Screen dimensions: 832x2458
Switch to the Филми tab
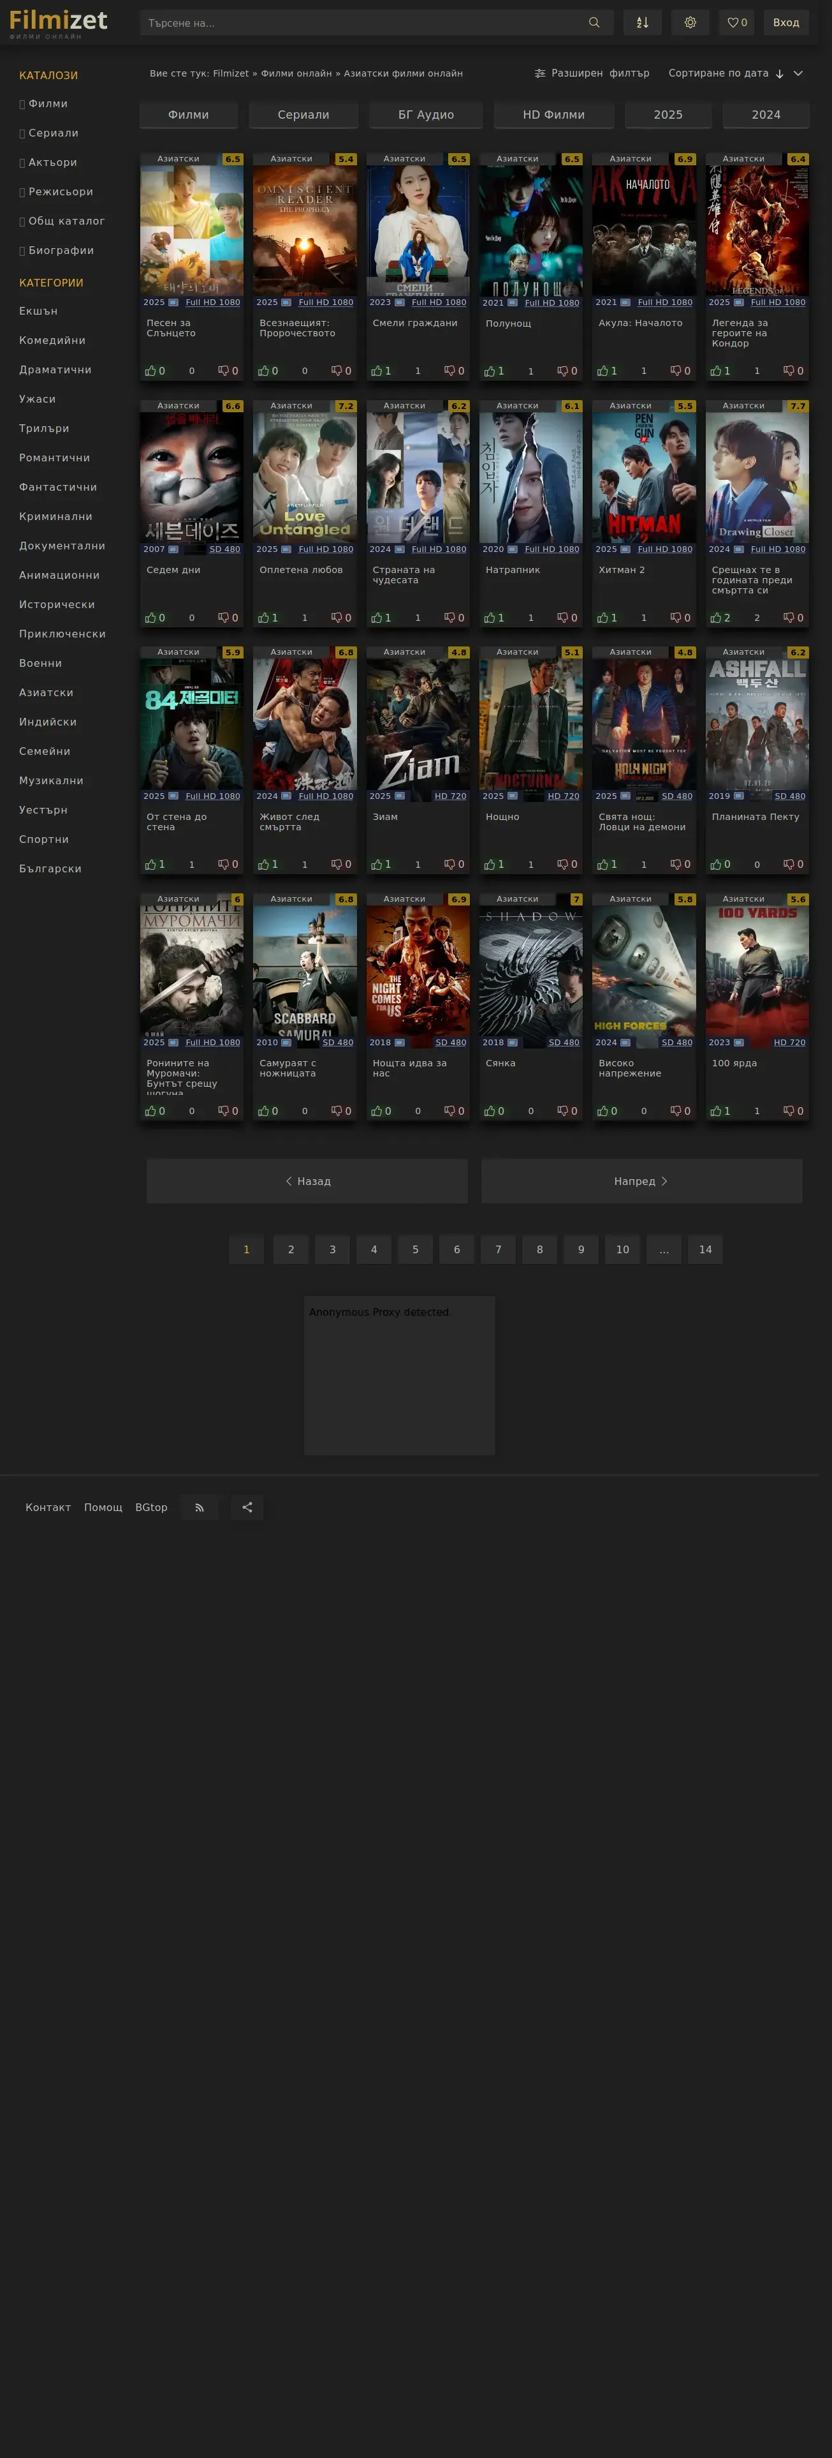pos(189,114)
